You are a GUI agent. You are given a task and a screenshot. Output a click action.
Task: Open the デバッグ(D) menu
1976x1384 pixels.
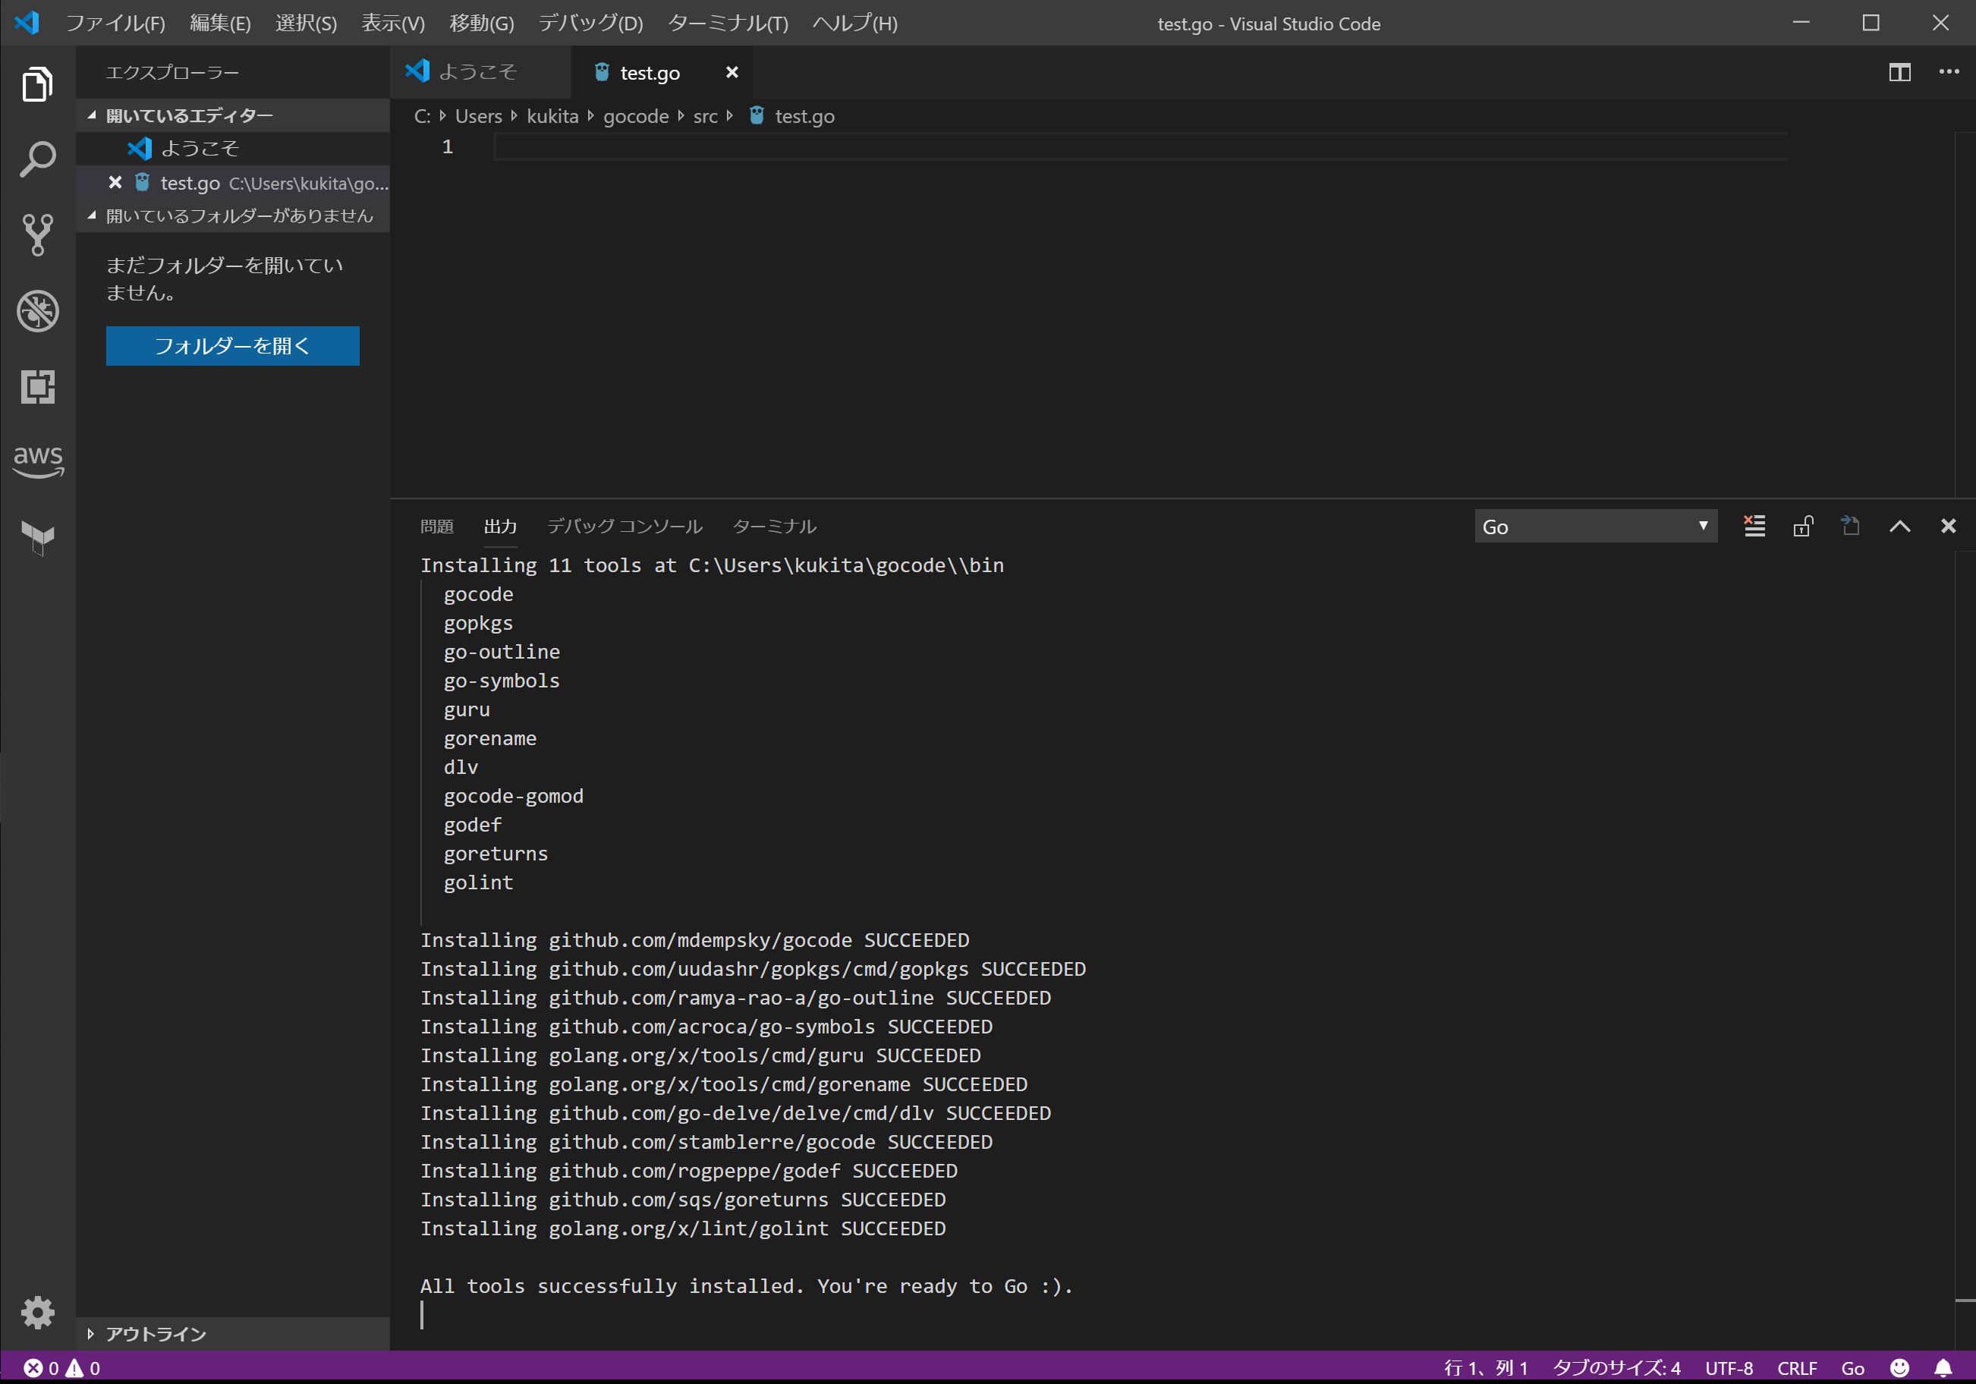coord(590,24)
